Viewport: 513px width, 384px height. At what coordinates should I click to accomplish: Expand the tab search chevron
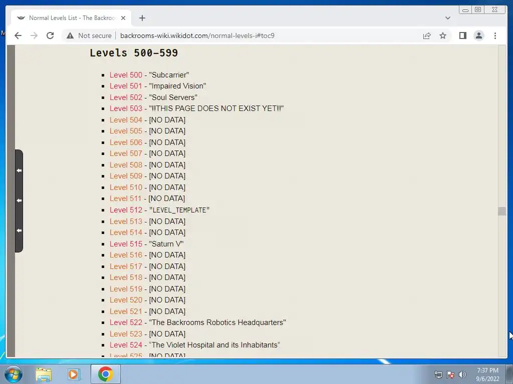(x=447, y=18)
